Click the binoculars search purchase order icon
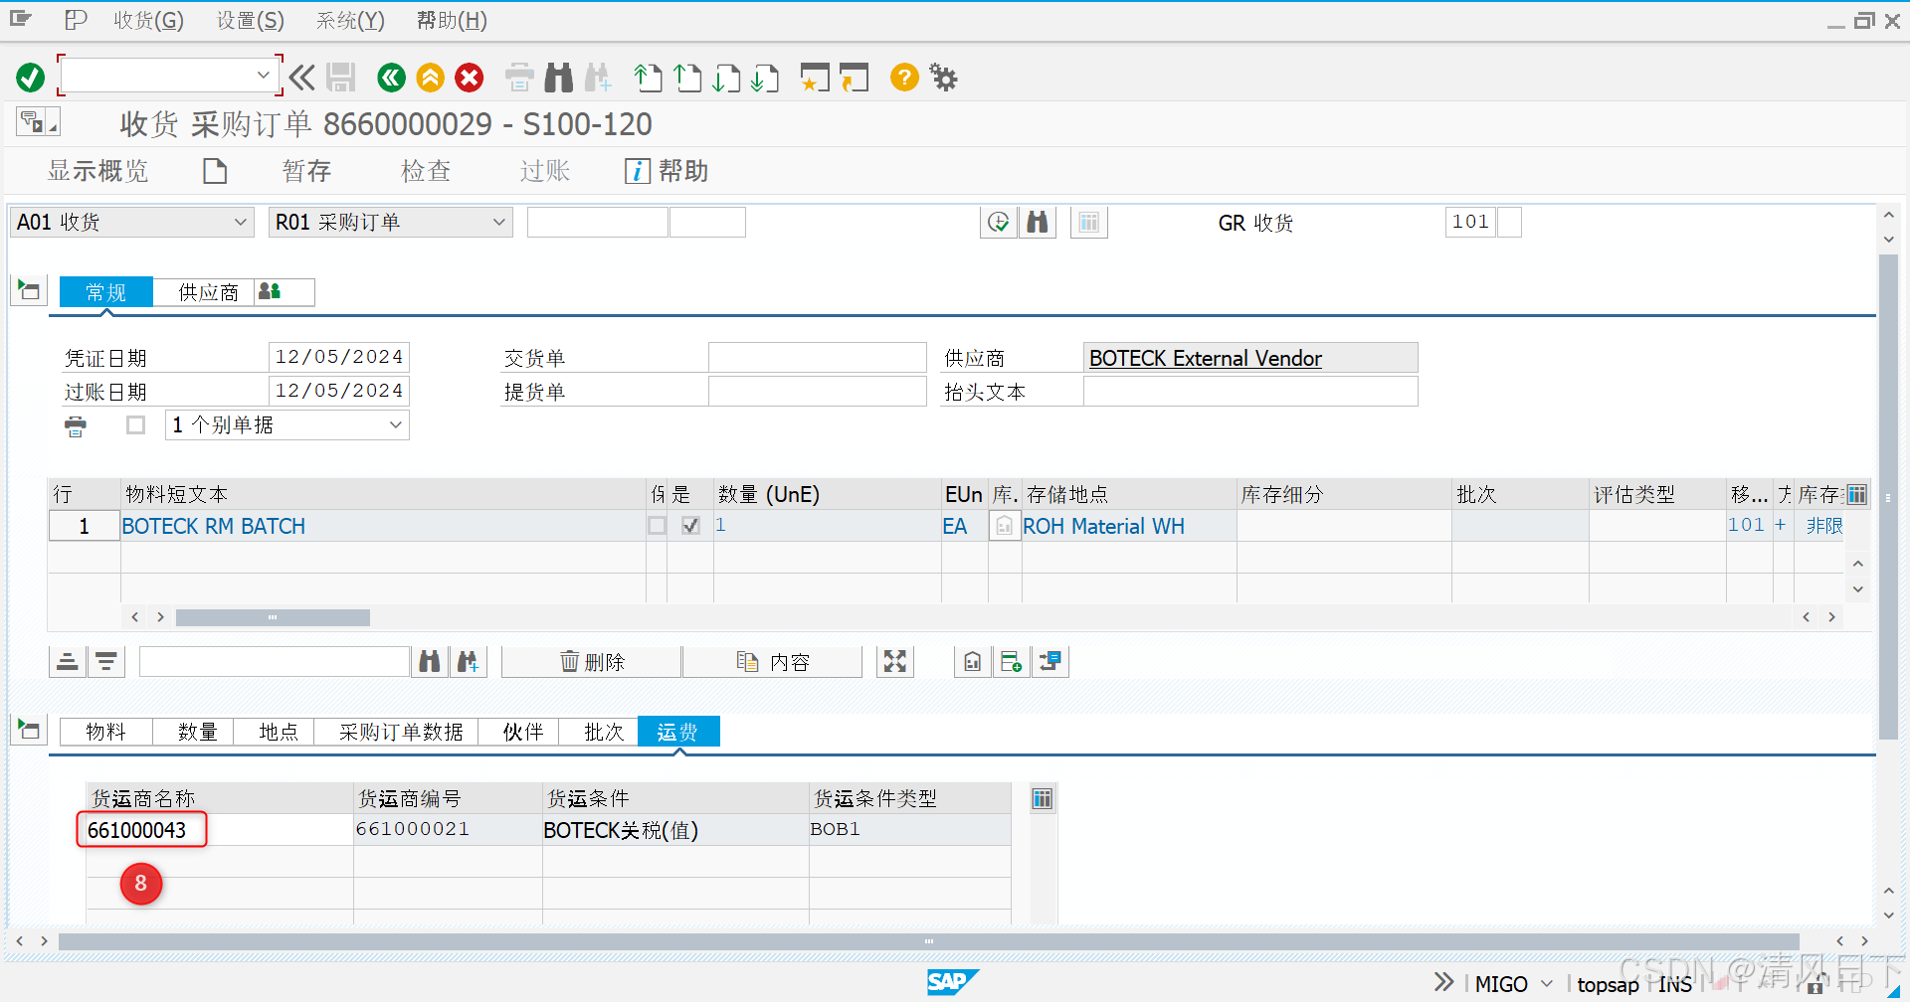The height and width of the screenshot is (1002, 1910). tap(1038, 222)
